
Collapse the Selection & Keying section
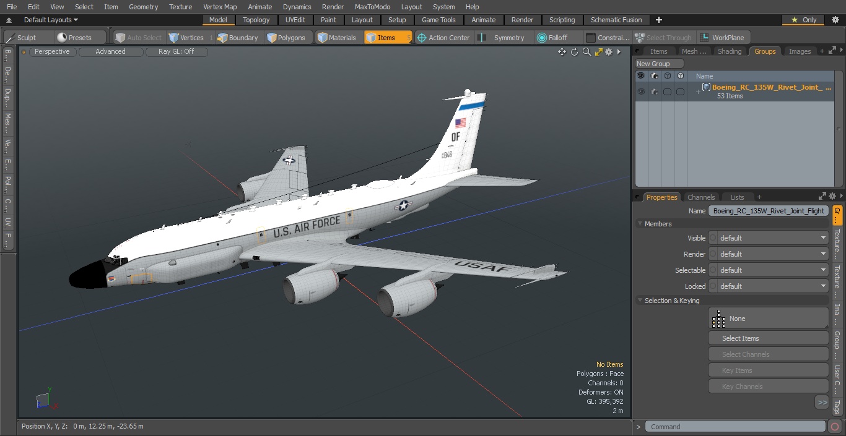click(640, 301)
